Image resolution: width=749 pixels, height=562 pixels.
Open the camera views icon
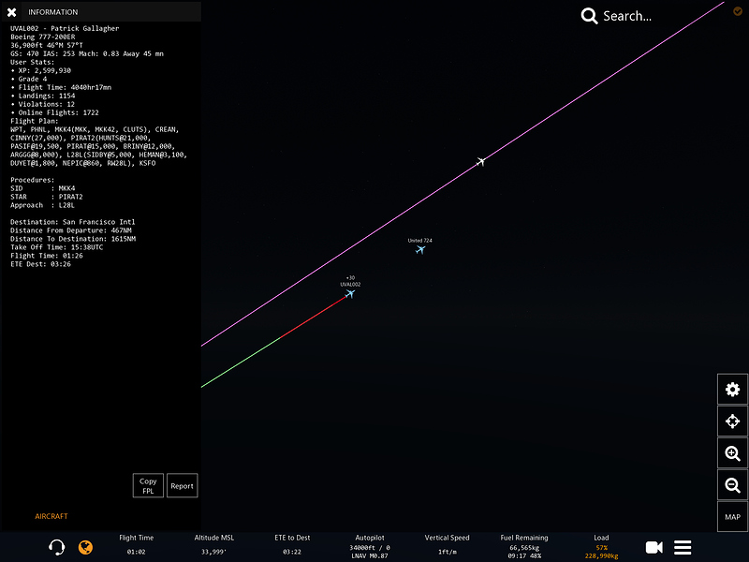pos(654,547)
